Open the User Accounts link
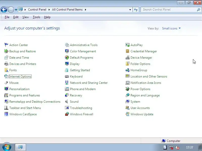 [x=140, y=108]
